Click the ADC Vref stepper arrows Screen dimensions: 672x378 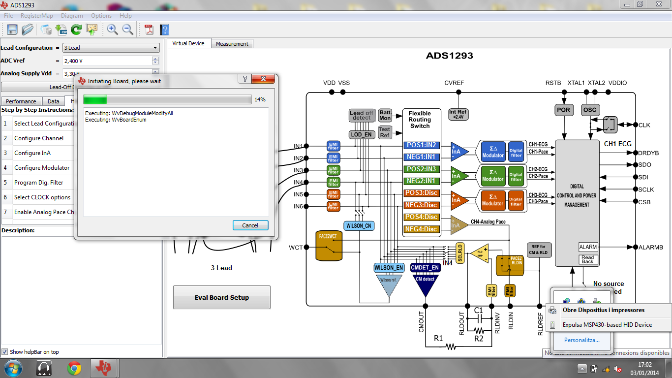[x=155, y=61]
